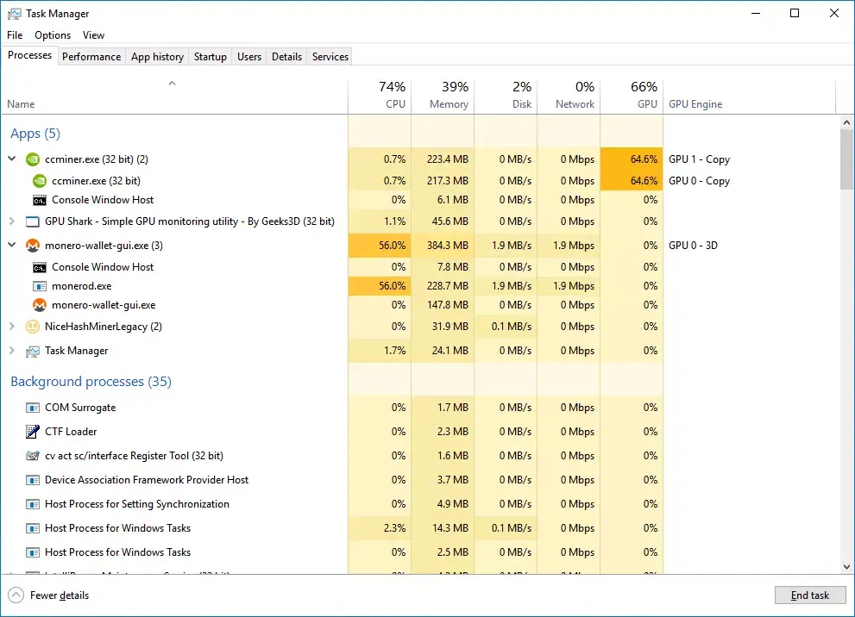The image size is (855, 617).
Task: Expand the NiceHashMinerLegacy process group
Action: coord(12,327)
